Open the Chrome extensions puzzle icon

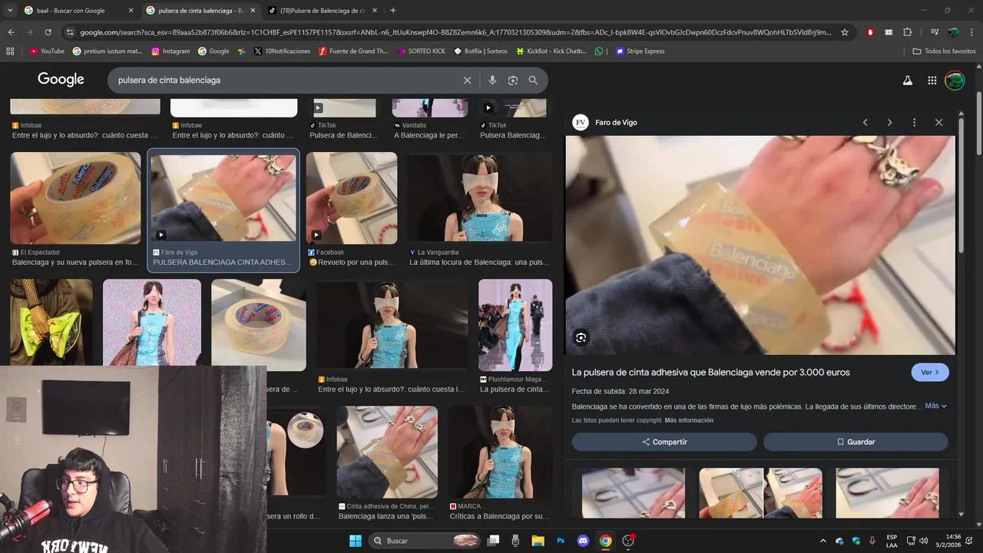click(907, 32)
